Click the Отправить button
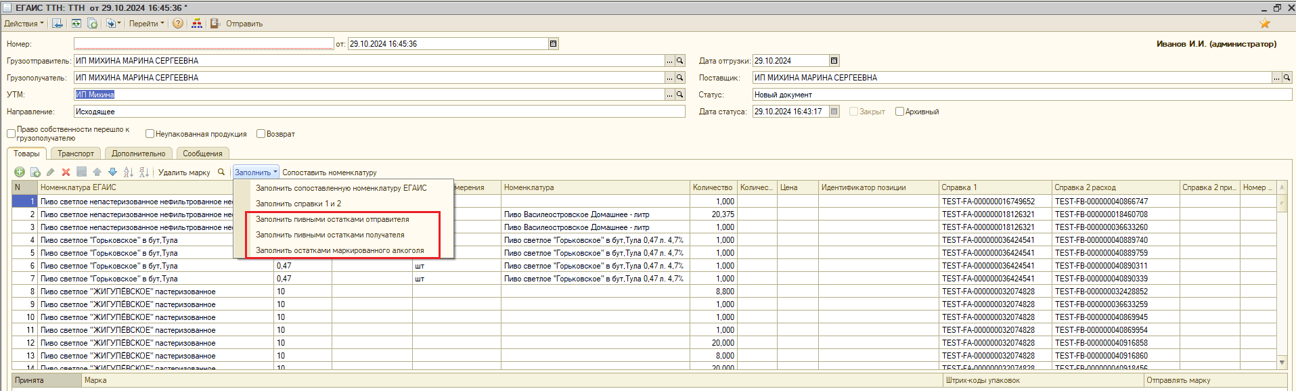The width and height of the screenshot is (1296, 391). [244, 24]
